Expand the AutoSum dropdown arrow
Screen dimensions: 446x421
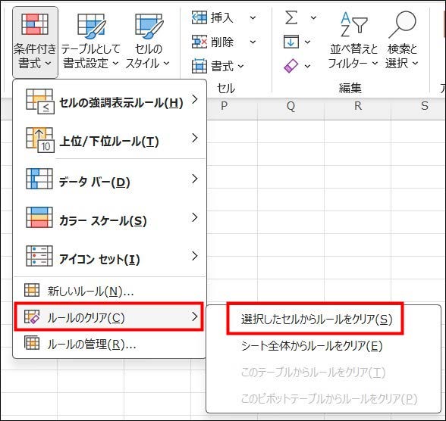313,18
